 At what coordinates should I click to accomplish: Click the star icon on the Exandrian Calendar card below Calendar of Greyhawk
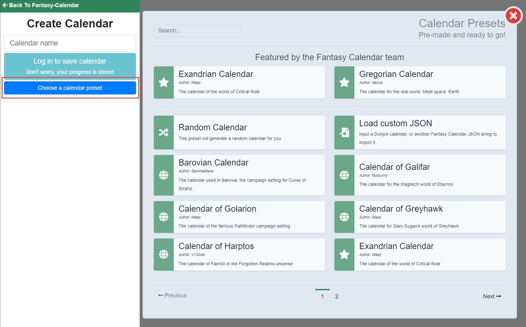tap(344, 254)
